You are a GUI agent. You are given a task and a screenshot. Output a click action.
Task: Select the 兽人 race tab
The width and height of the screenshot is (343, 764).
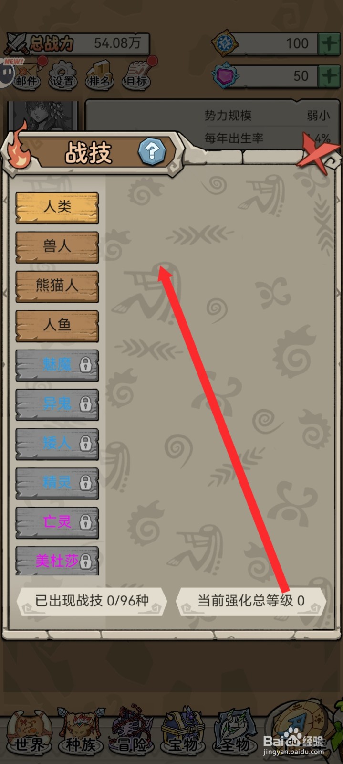tap(57, 247)
